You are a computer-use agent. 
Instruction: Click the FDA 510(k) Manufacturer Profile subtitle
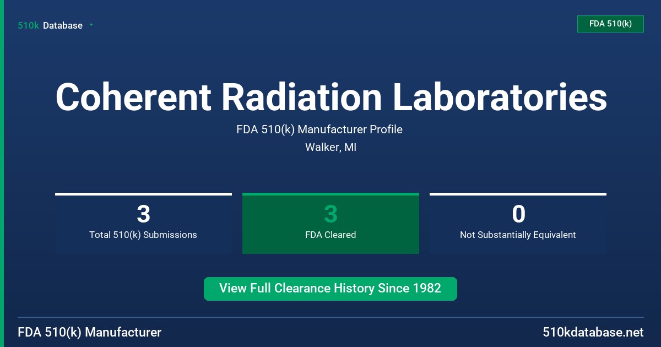[x=319, y=129]
